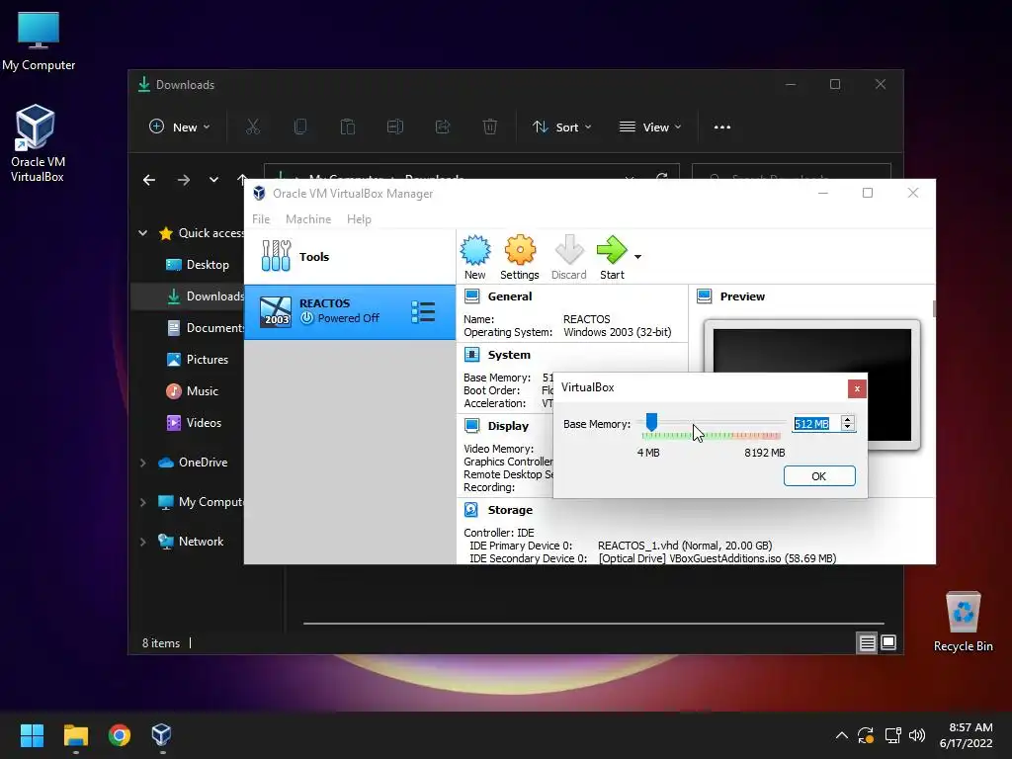1012x759 pixels.
Task: Open the REACTOS machine tools menu icon
Action: 423,311
